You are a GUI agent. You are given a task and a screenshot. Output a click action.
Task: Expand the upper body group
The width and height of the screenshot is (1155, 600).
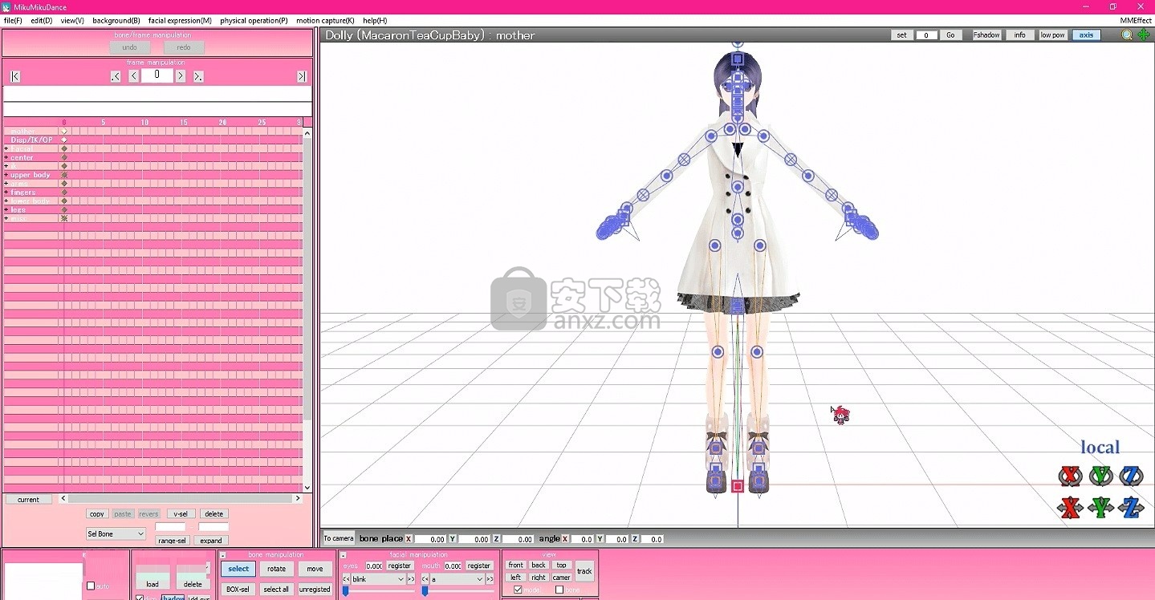tap(6, 175)
